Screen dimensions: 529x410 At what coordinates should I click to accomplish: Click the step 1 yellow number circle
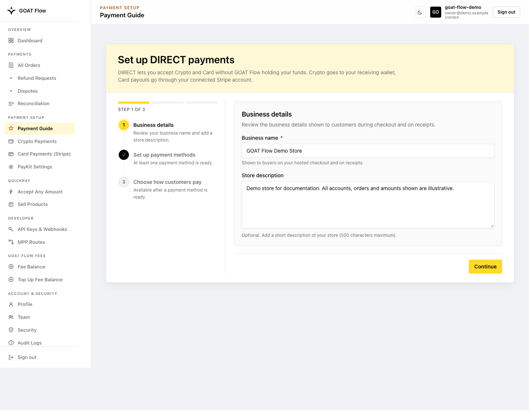(124, 125)
